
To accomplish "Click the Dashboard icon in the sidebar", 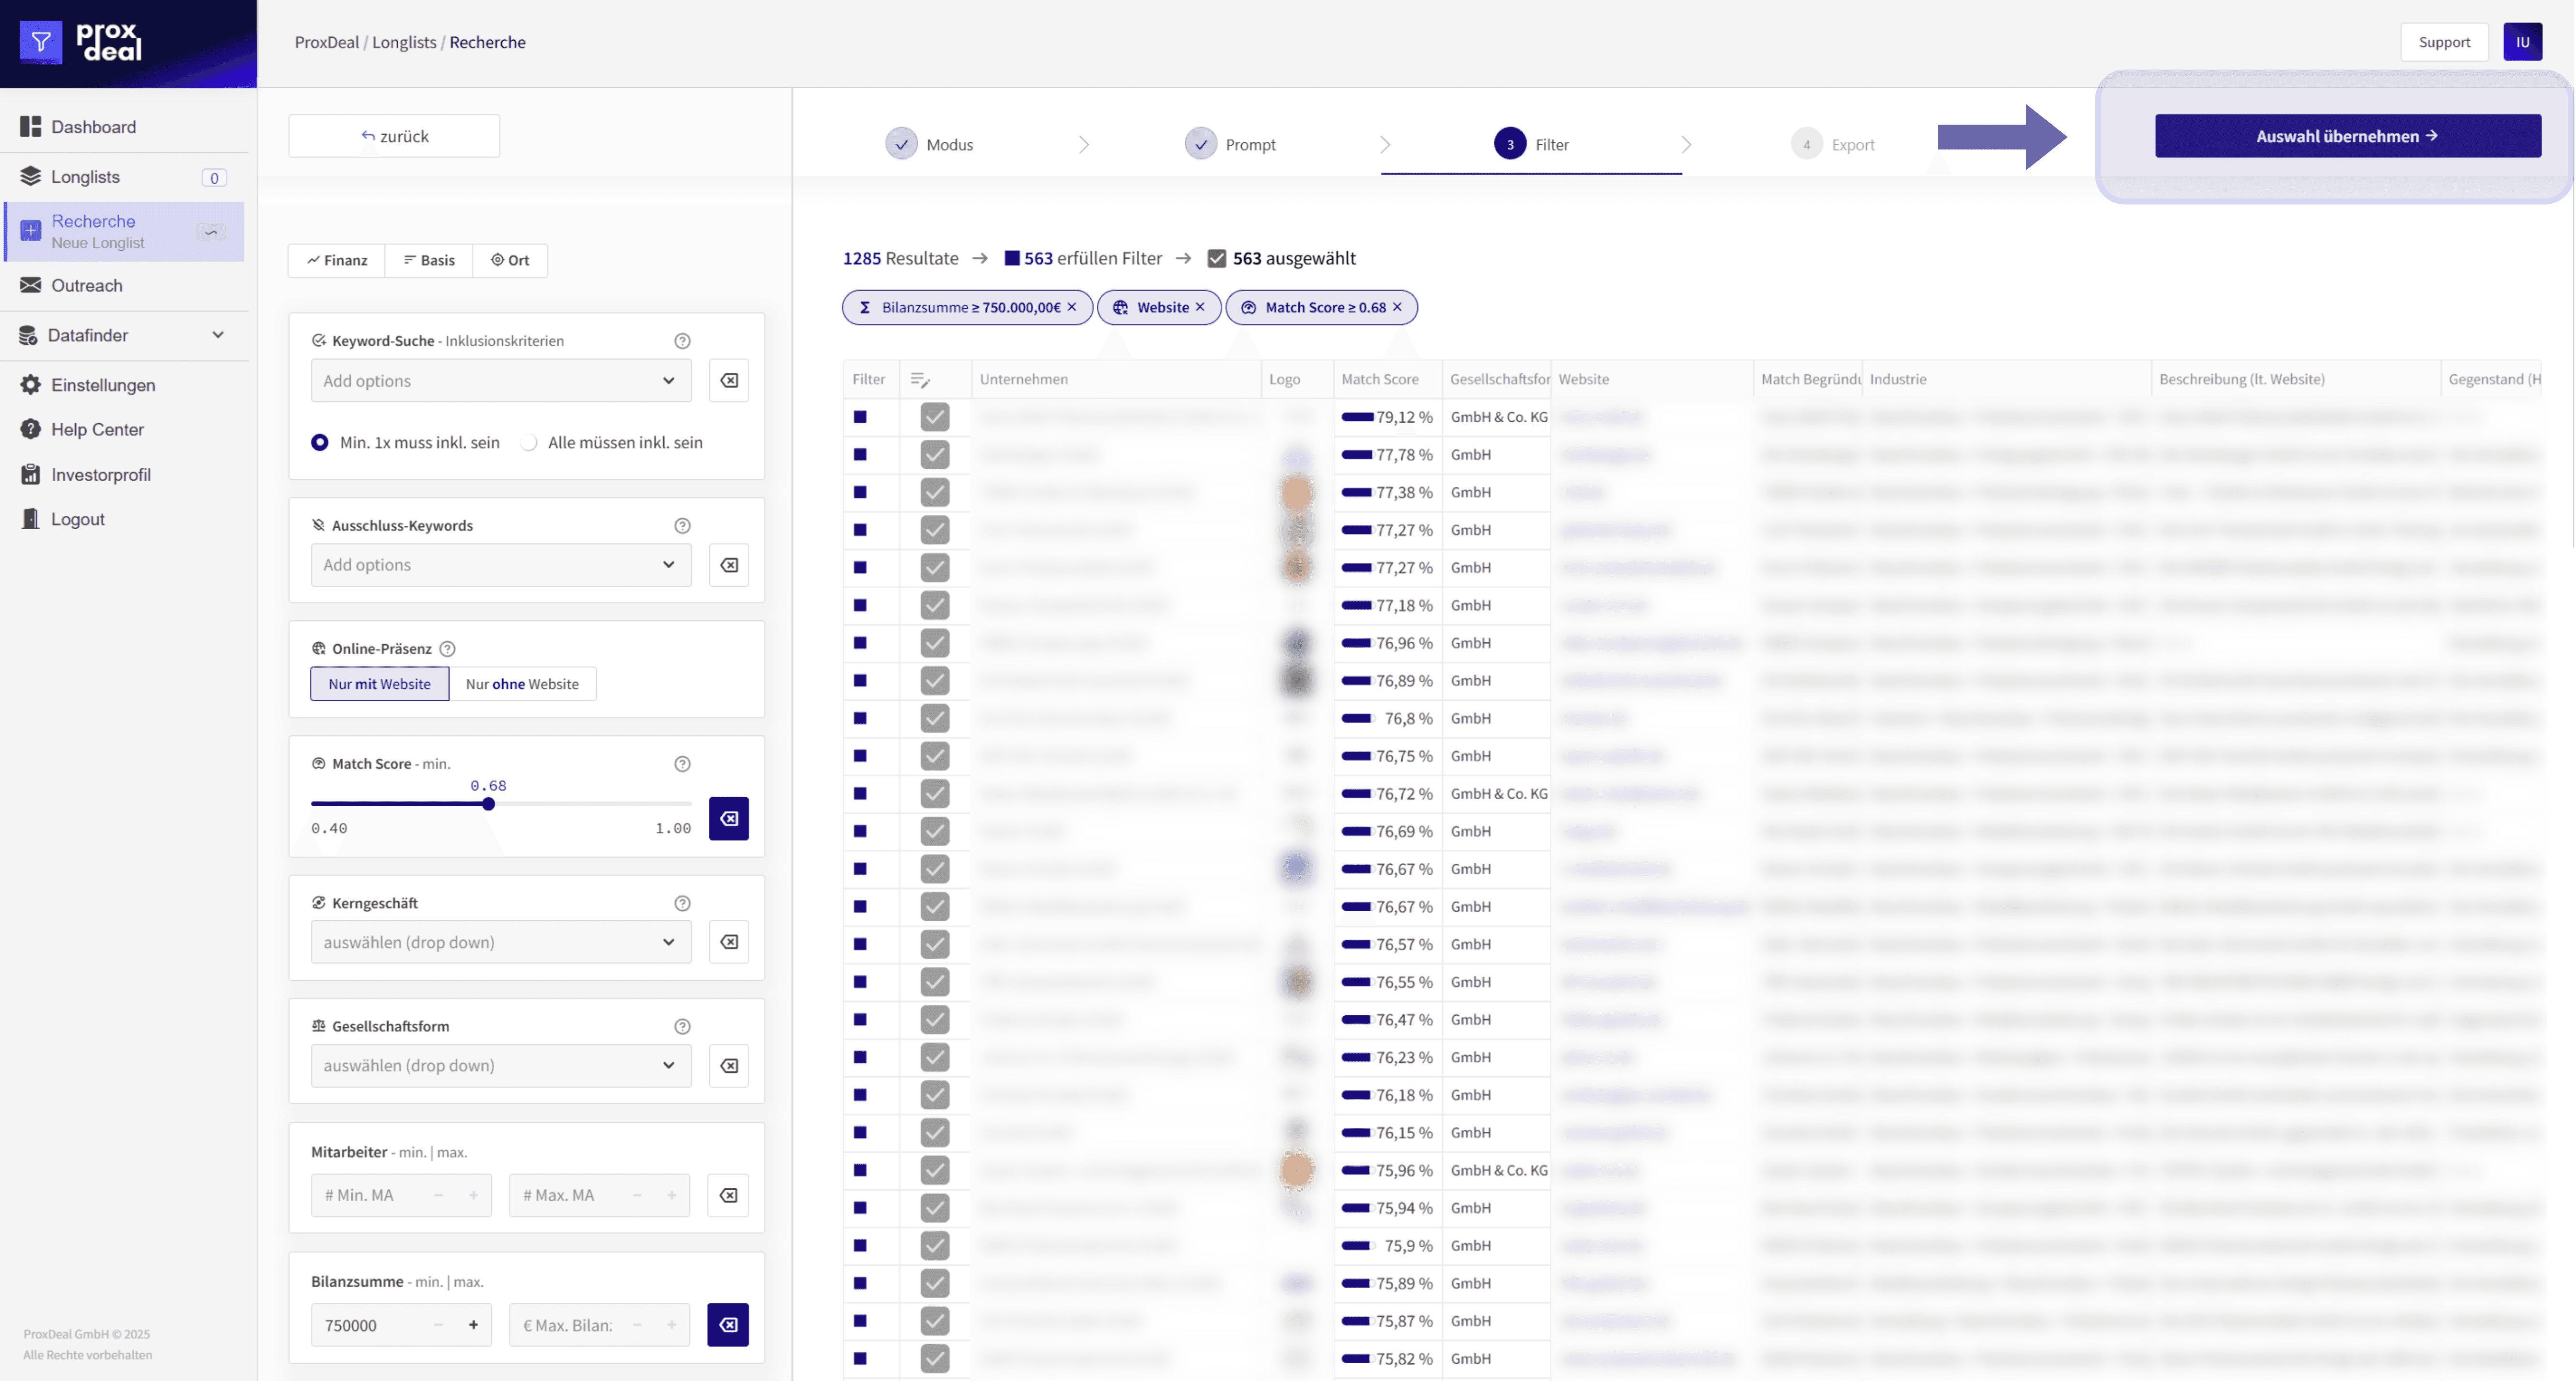I will point(31,126).
